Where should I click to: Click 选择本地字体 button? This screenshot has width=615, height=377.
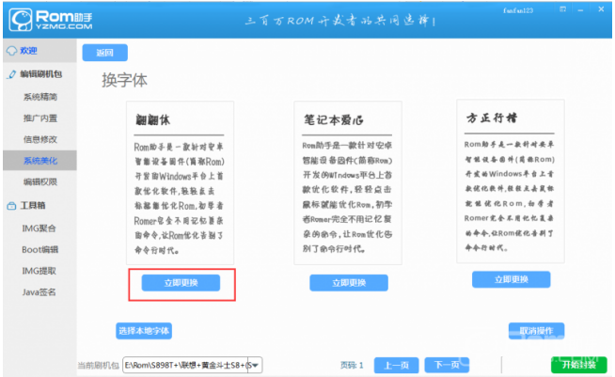144,331
